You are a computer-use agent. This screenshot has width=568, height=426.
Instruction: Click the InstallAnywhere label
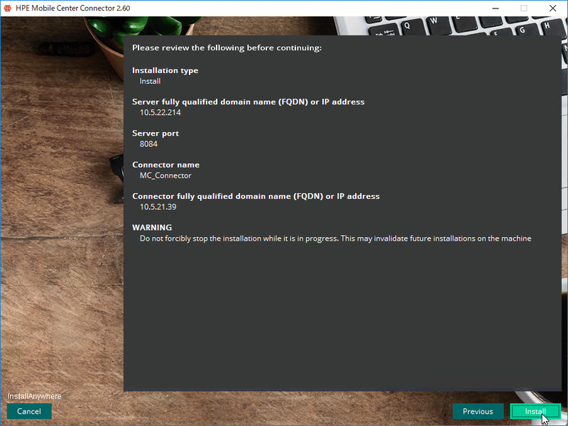(x=34, y=396)
